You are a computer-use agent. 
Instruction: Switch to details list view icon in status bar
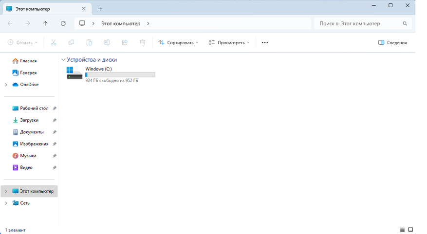tap(402, 230)
